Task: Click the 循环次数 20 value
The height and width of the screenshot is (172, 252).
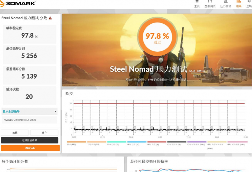Action: pos(29,97)
